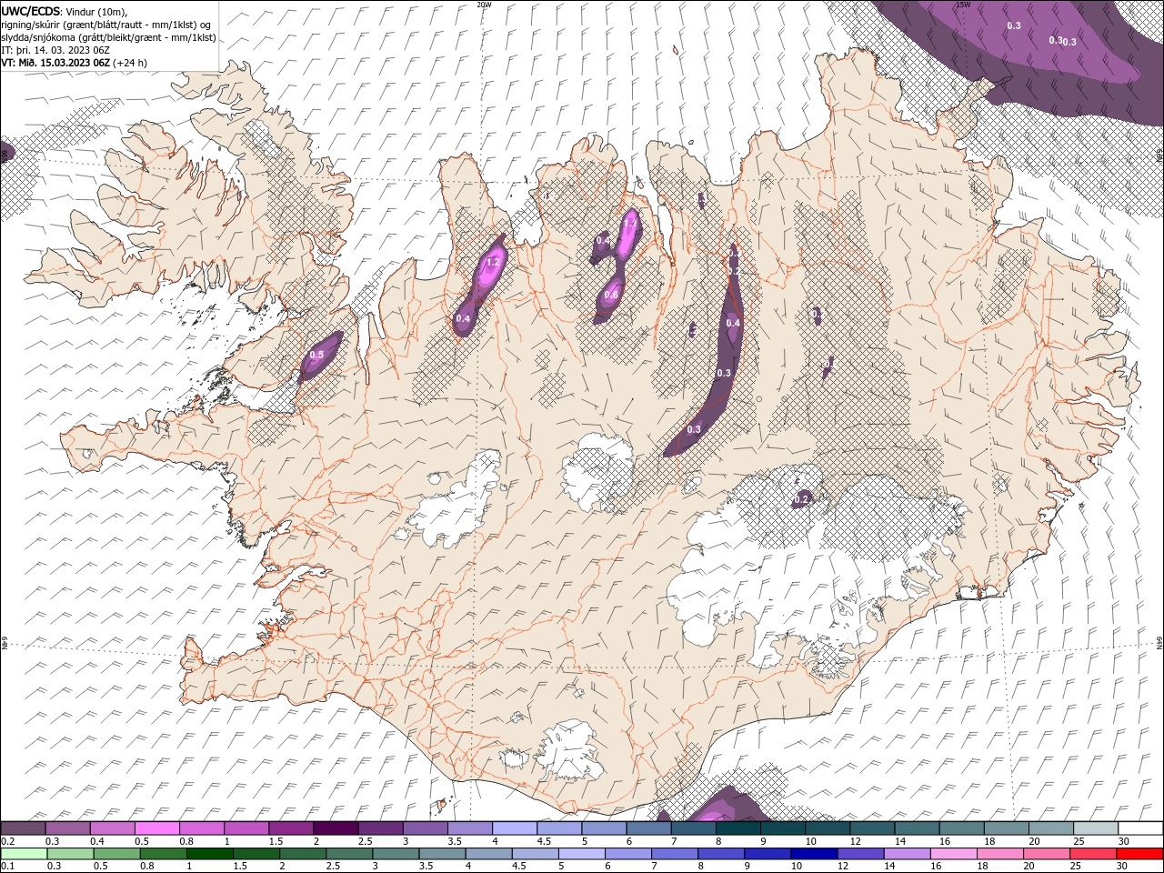The image size is (1164, 873).
Task: Click the '(+24 h)' forecast offset text
Action: [x=131, y=63]
